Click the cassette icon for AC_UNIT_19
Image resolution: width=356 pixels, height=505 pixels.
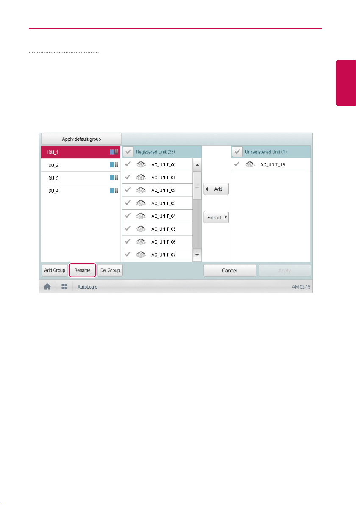coord(250,164)
